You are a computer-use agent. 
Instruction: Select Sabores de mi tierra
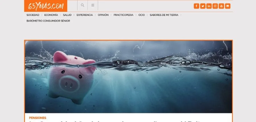point(164,15)
